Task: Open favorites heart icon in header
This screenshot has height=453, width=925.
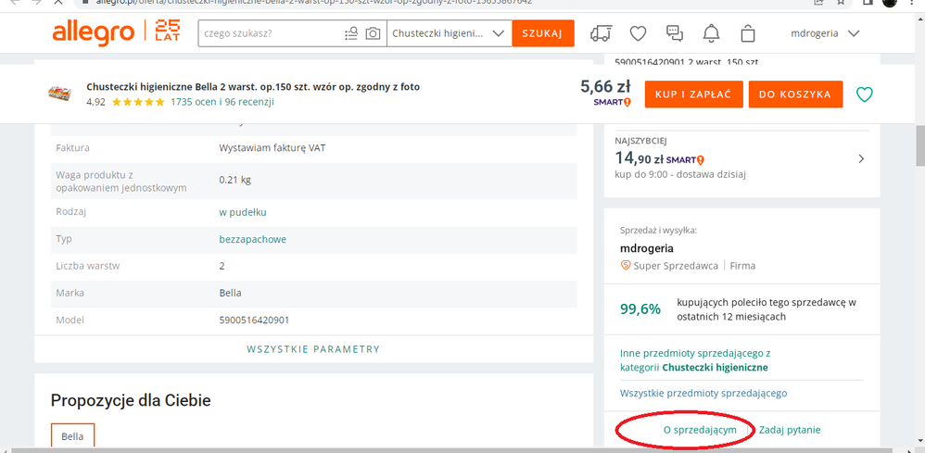Action: click(638, 34)
